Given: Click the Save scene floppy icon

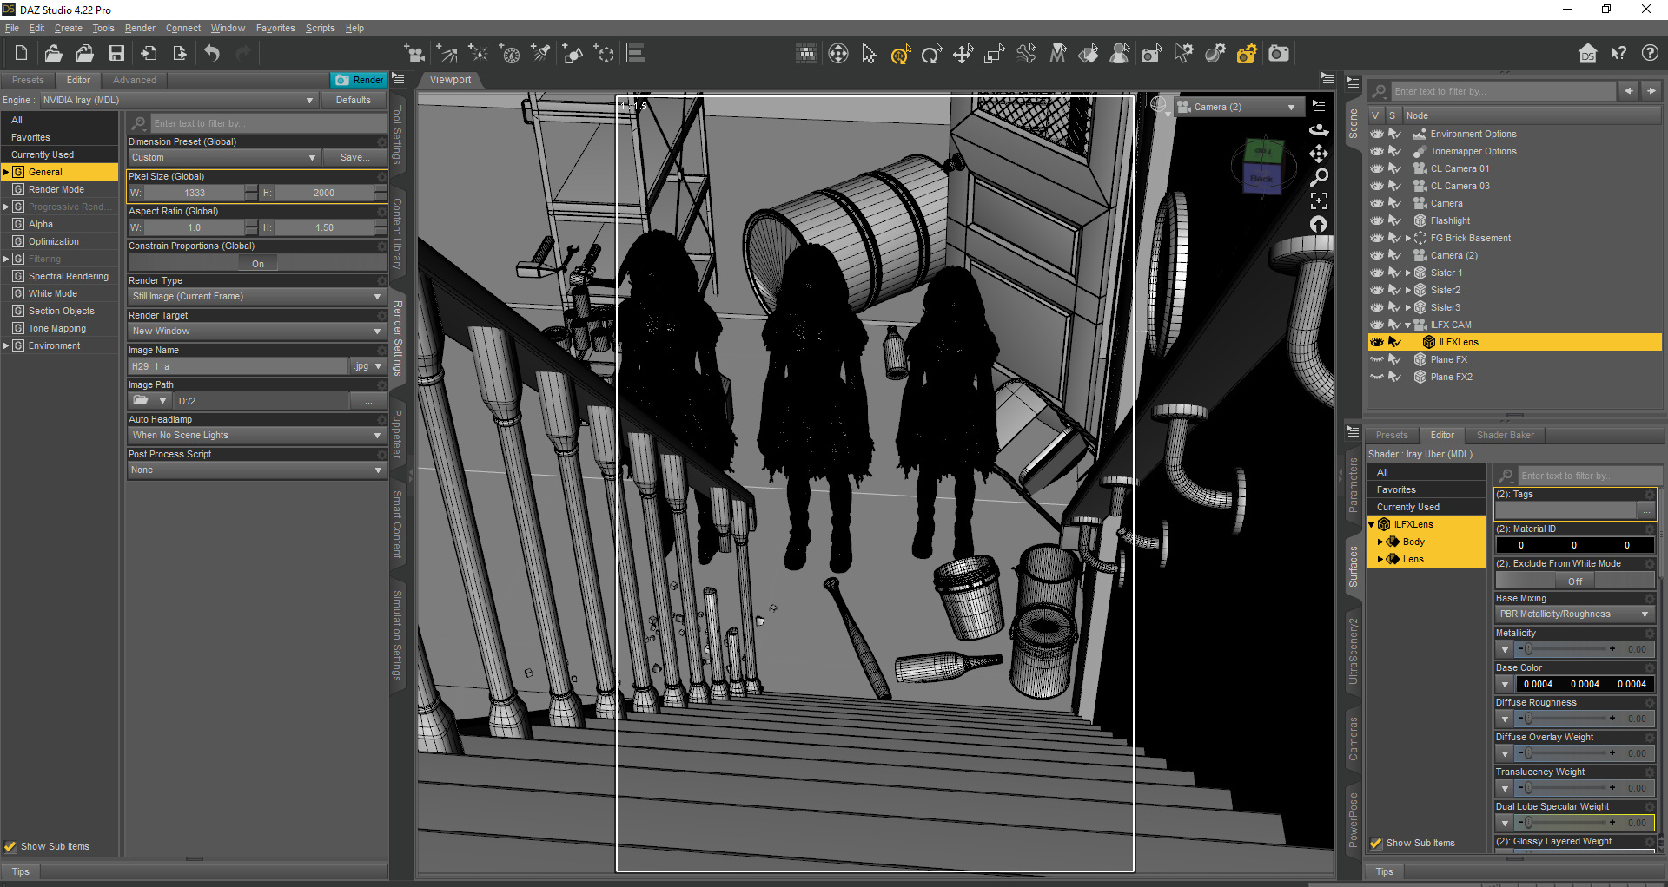Looking at the screenshot, I should click(116, 53).
